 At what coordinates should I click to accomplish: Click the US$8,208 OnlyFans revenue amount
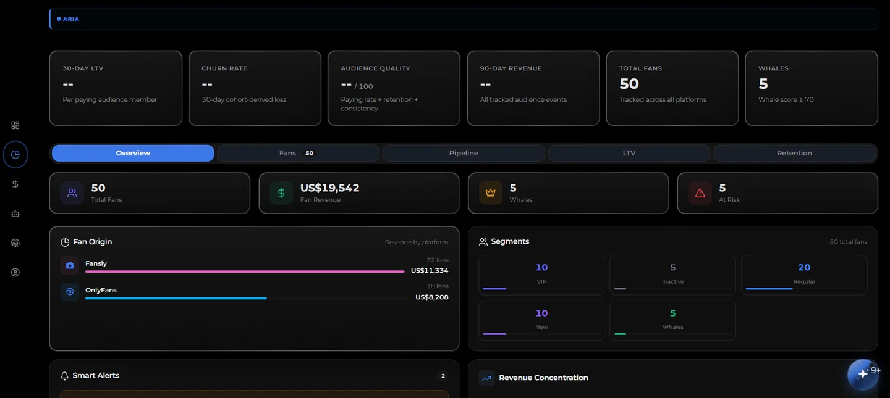tap(432, 297)
